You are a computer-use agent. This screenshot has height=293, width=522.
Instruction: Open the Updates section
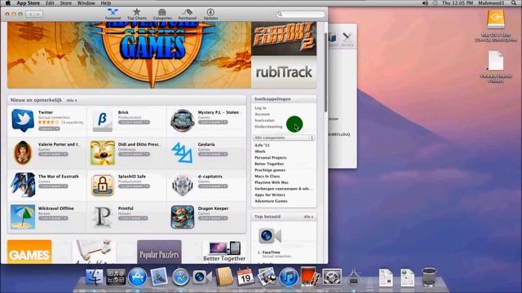point(210,14)
